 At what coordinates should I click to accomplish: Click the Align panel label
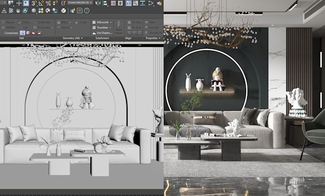click(128, 38)
